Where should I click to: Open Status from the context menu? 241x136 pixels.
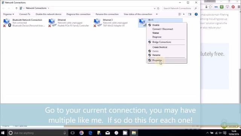click(x=156, y=33)
